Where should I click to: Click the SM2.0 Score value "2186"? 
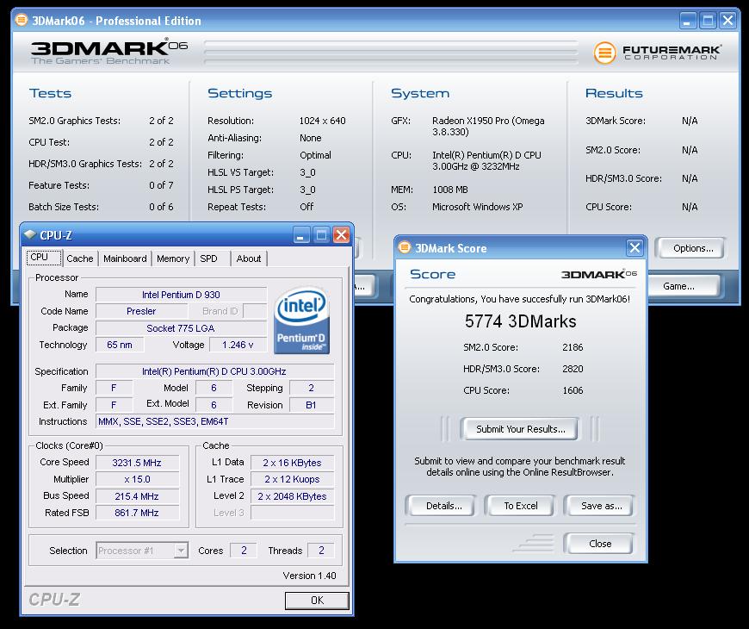coord(573,347)
